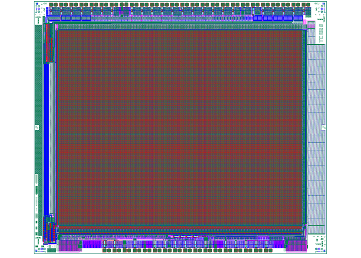Select the last green bond pad in top row

pyautogui.click(x=309, y=5)
